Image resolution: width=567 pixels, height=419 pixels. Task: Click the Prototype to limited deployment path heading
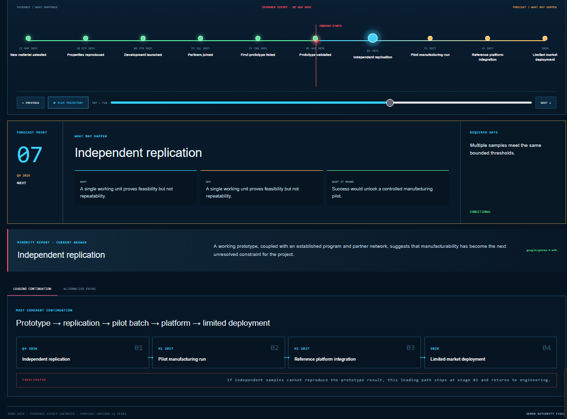[x=143, y=323]
